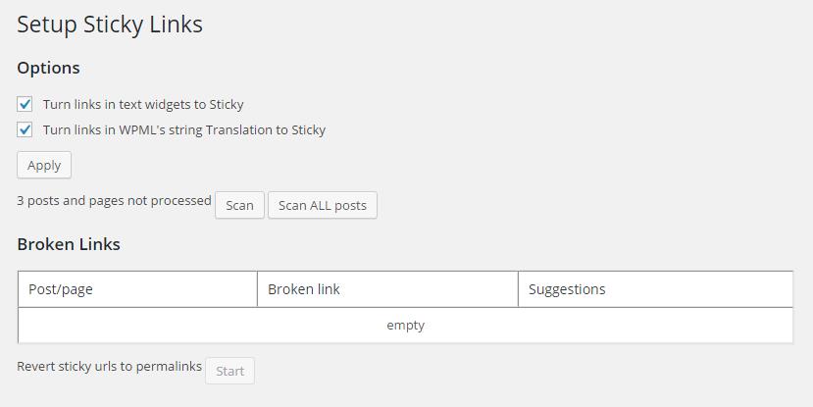Image resolution: width=813 pixels, height=407 pixels.
Task: Scan the unprocessed posts and pages
Action: click(239, 205)
